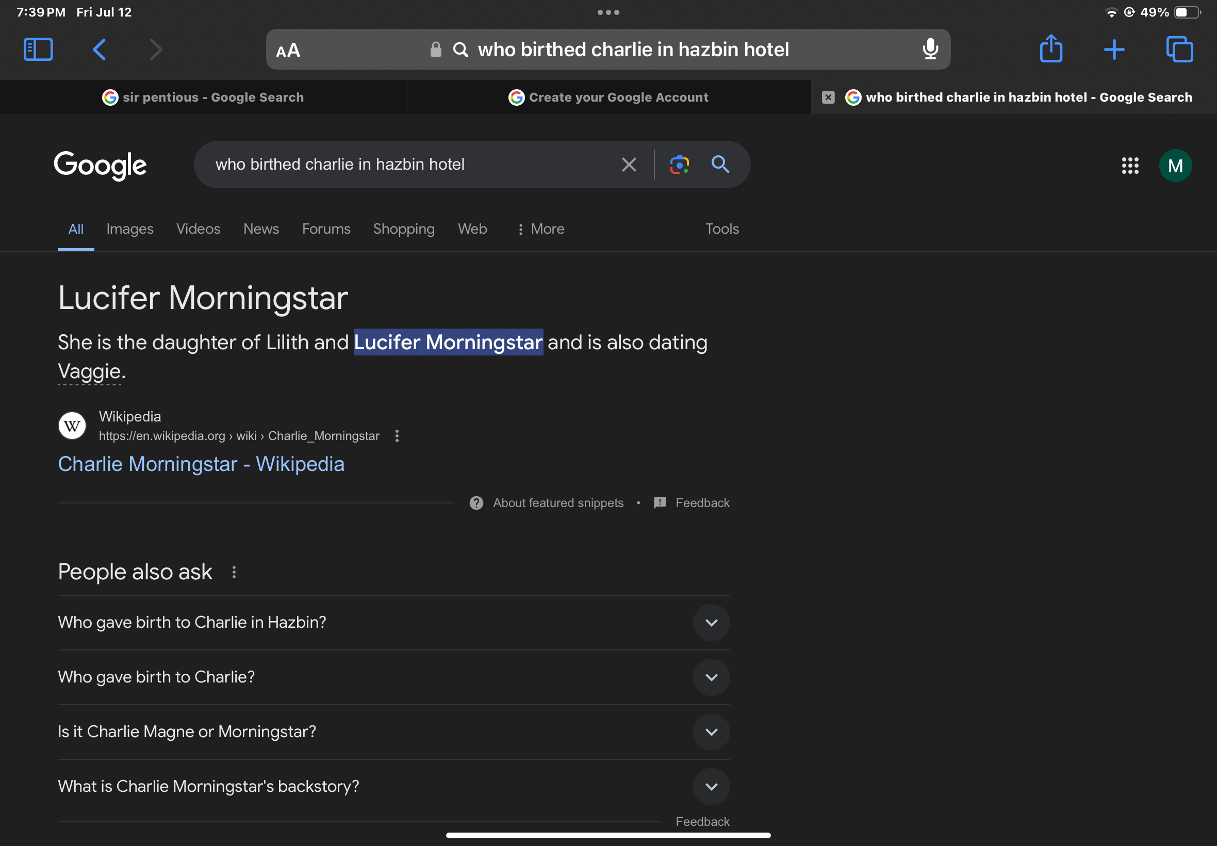Open the M account avatar
Viewport: 1217px width, 846px height.
pyautogui.click(x=1175, y=166)
